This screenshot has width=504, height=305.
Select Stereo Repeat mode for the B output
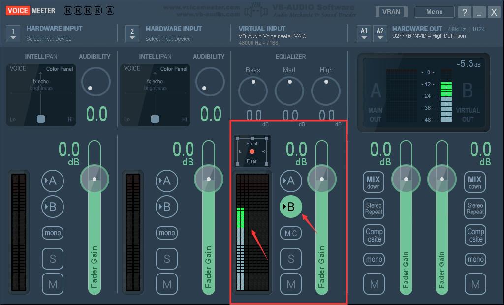coord(475,208)
